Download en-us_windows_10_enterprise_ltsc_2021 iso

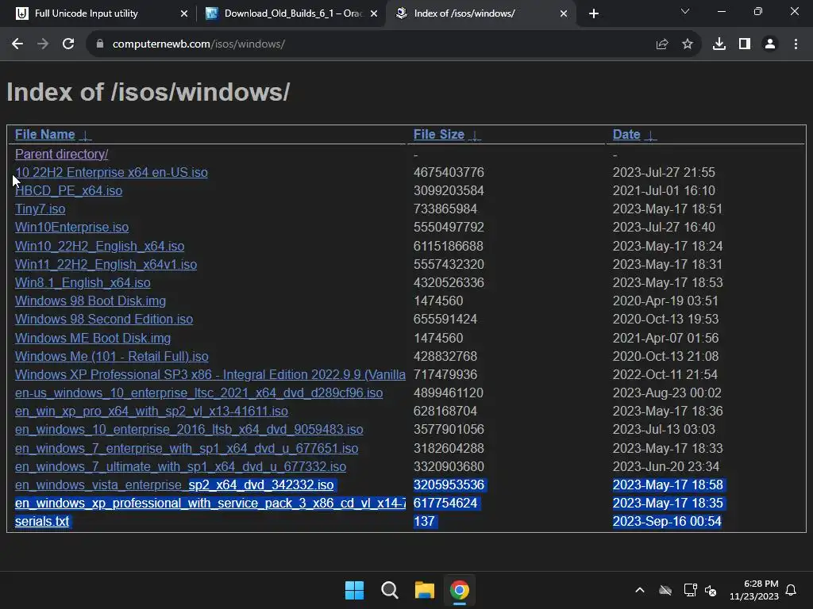pos(198,393)
